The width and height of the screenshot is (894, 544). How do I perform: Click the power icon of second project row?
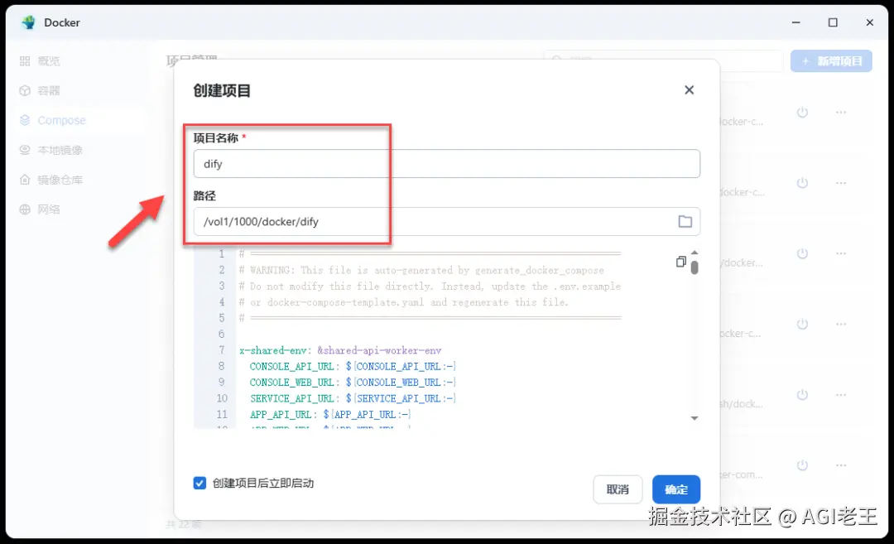point(802,183)
